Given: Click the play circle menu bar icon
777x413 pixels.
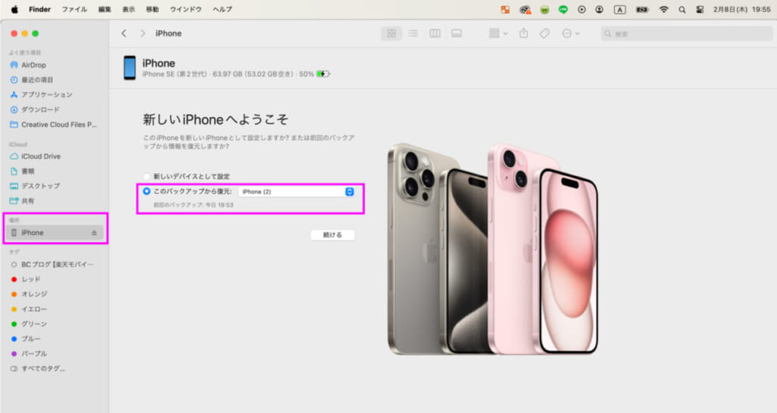Looking at the screenshot, I should click(582, 9).
